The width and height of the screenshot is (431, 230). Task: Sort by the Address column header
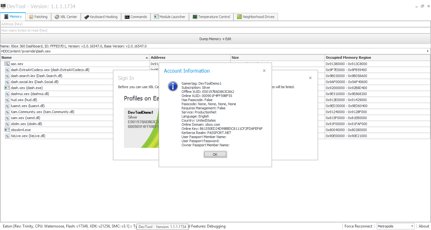[x=190, y=57]
